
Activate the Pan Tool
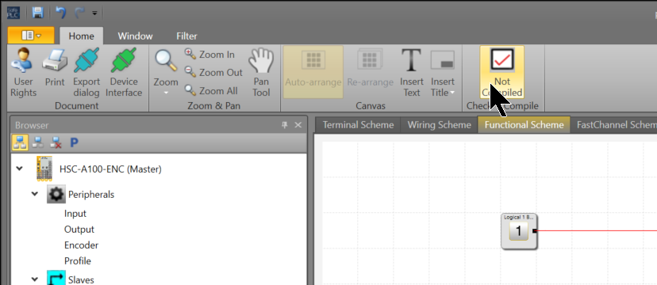[x=261, y=73]
